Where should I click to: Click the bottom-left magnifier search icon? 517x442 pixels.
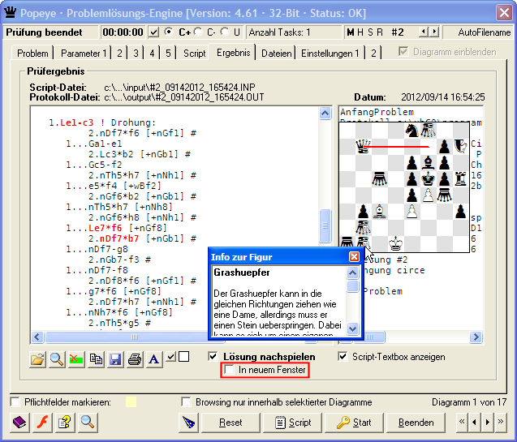pos(88,423)
